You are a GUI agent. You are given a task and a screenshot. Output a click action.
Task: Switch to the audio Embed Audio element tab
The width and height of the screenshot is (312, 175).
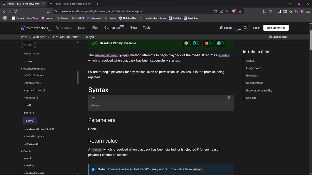click(x=70, y=4)
